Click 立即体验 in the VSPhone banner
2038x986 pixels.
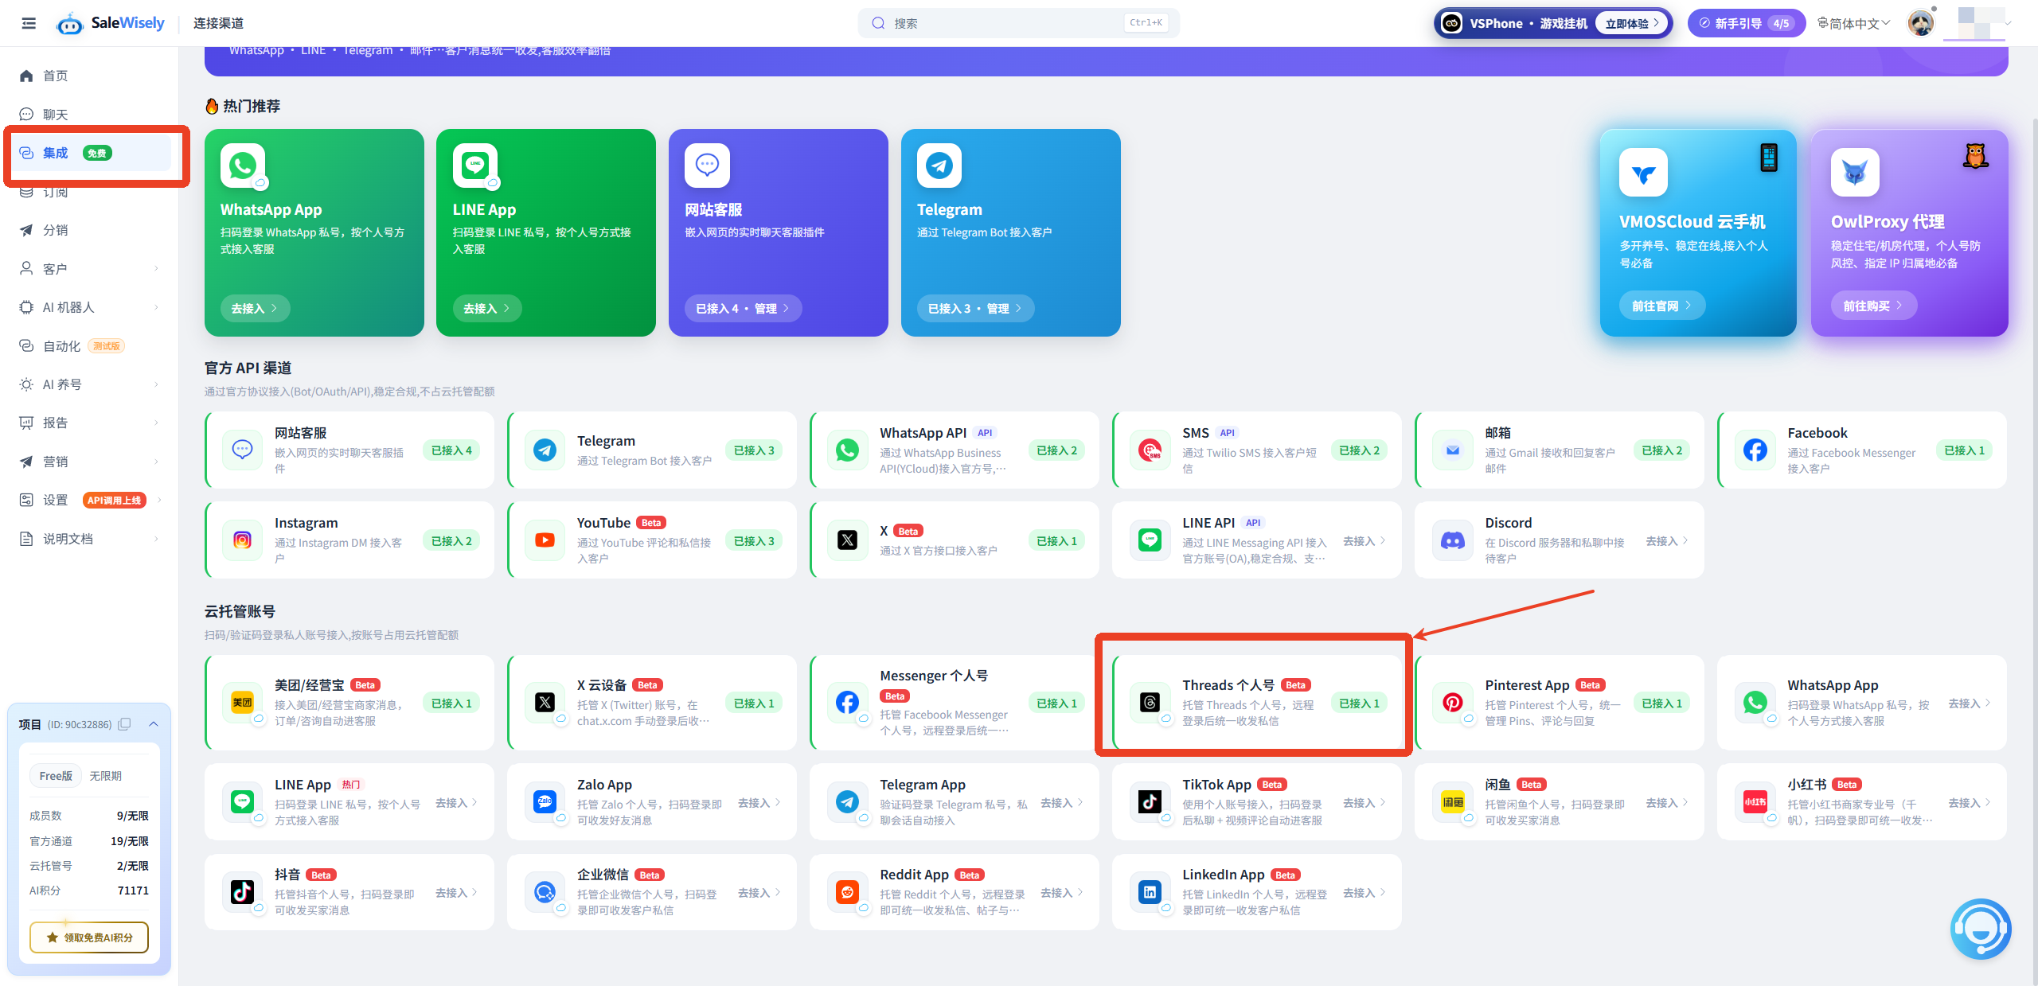(1633, 23)
